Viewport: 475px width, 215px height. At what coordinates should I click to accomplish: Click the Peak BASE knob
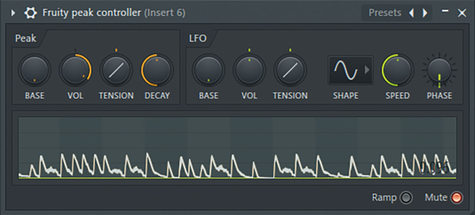tap(34, 70)
